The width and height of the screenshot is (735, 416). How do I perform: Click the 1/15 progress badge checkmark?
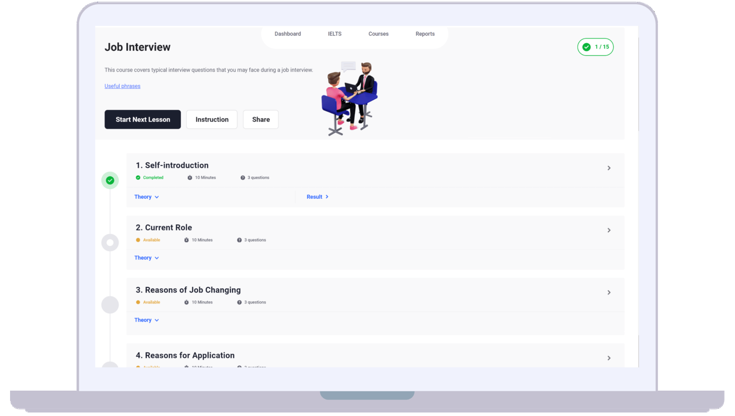(586, 47)
